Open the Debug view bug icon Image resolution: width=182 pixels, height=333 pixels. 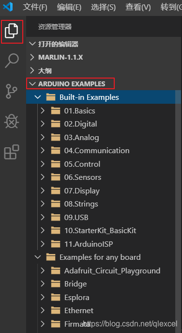tap(12, 121)
